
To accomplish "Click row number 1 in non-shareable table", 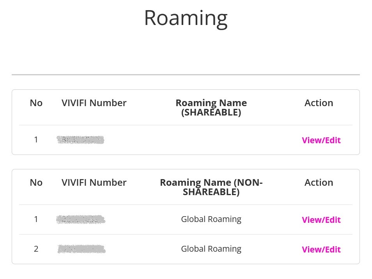I will [x=36, y=219].
